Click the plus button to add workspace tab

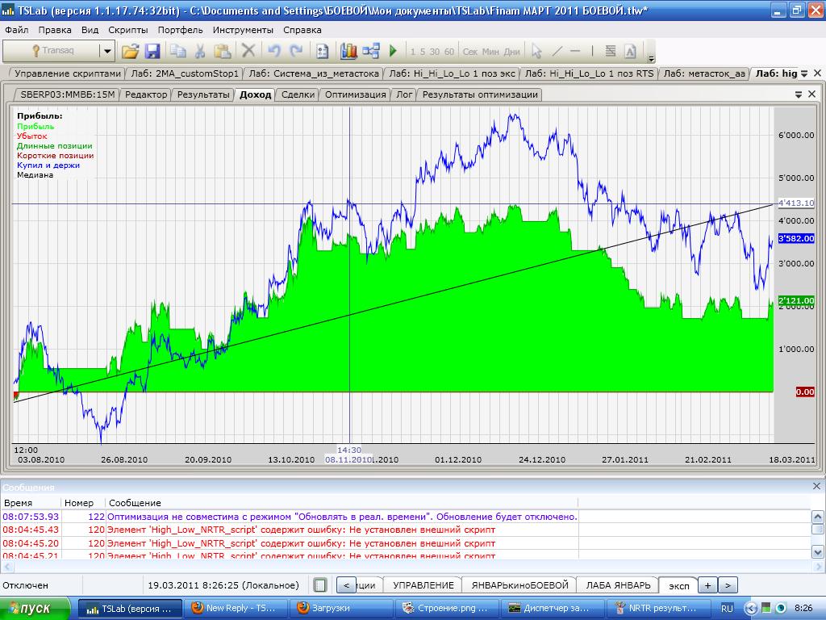tap(707, 585)
